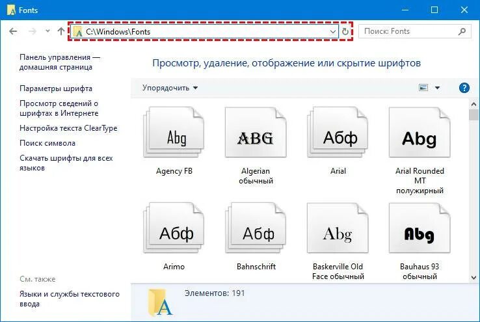This screenshot has width=480, height=322.
Task: Open Панель управления — домашняя страница link
Action: 60,62
